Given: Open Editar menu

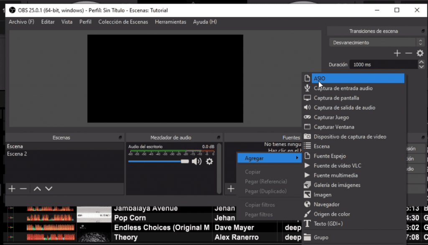Looking at the screenshot, I should tap(48, 22).
